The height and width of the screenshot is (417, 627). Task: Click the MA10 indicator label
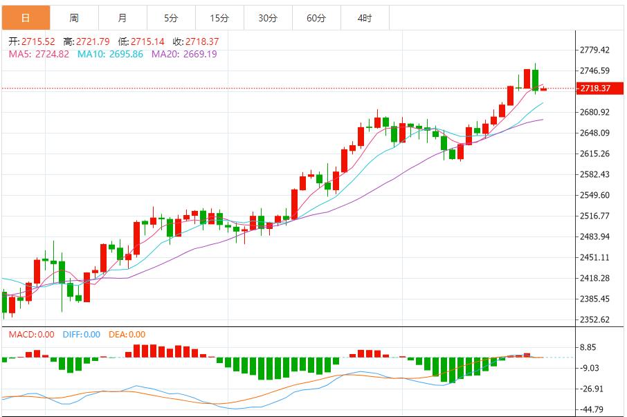point(110,54)
